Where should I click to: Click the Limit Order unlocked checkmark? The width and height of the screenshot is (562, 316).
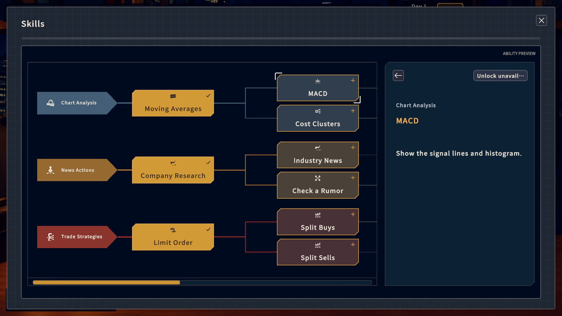(x=208, y=229)
